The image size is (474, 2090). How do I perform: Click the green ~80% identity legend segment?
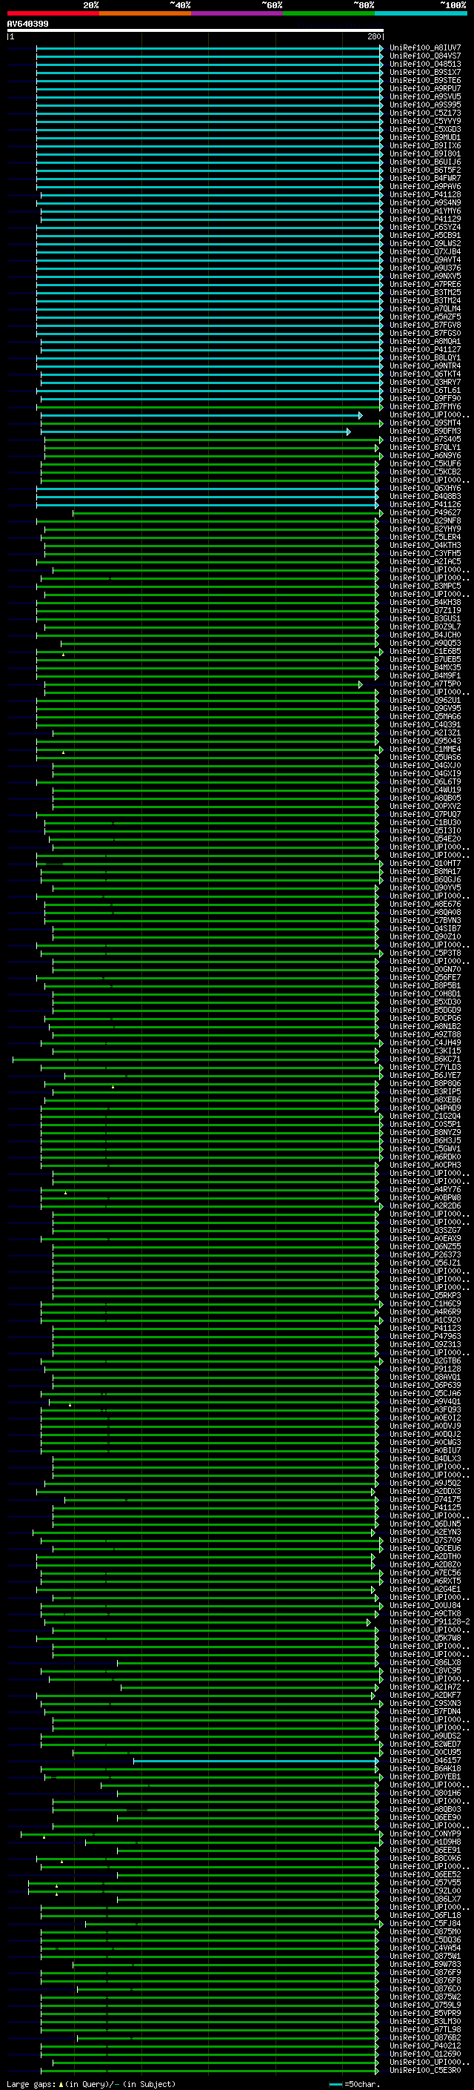coord(329,13)
